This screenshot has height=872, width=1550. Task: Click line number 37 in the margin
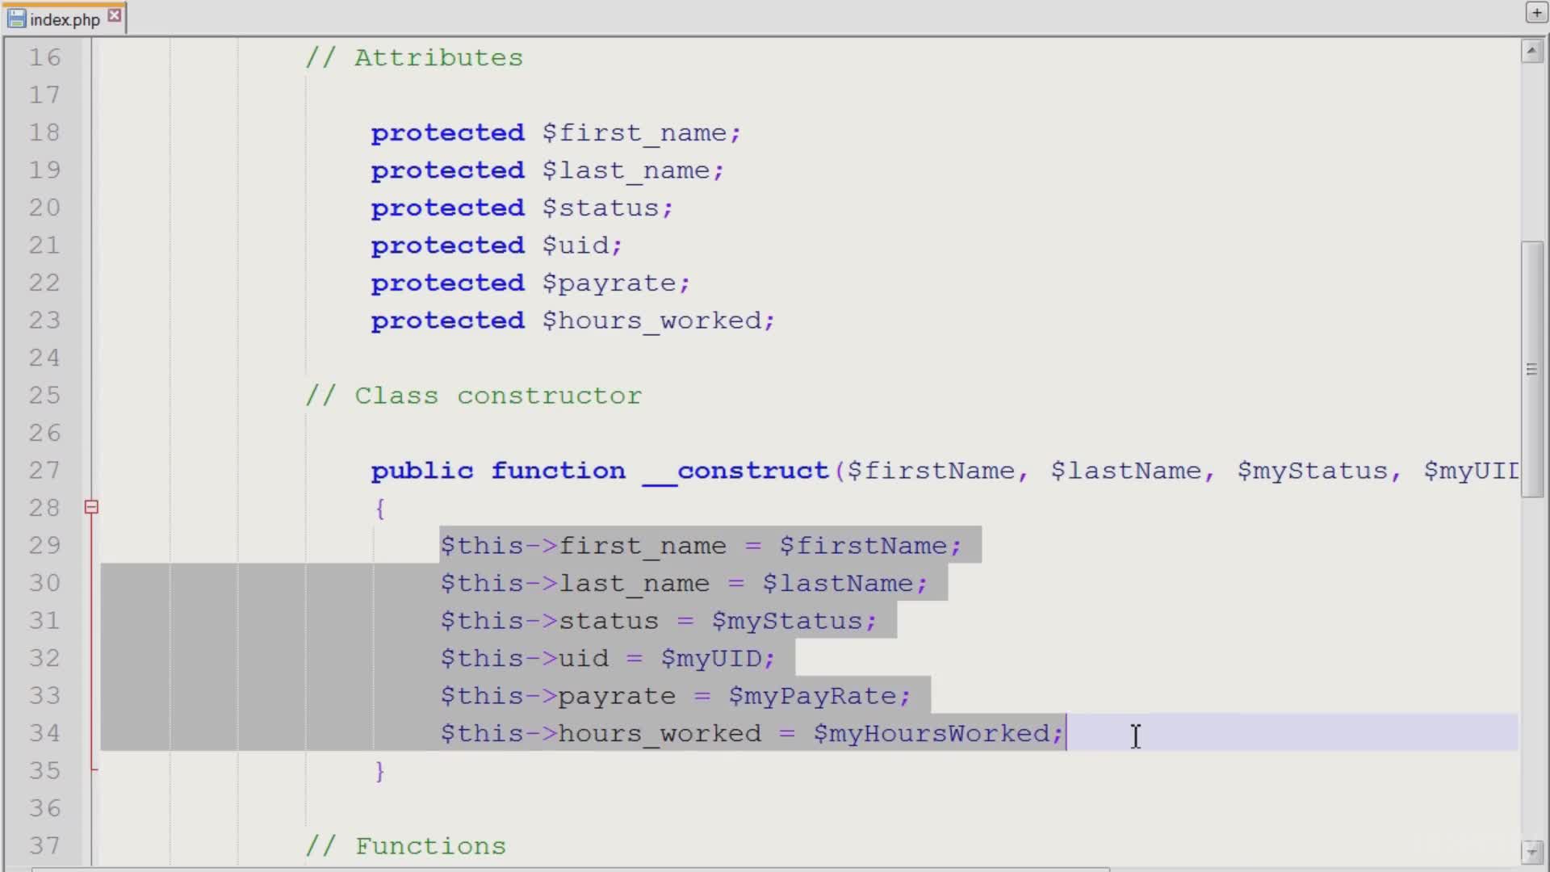click(45, 846)
